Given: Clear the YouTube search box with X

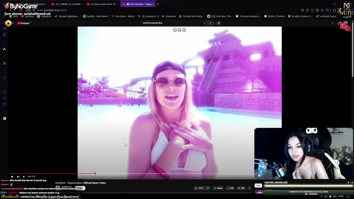Looking at the screenshot, I should (x=204, y=23).
